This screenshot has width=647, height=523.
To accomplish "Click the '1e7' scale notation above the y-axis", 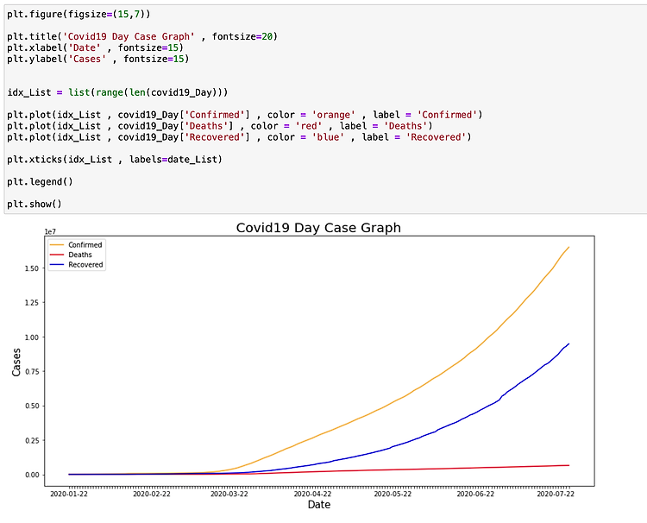I will click(50, 232).
